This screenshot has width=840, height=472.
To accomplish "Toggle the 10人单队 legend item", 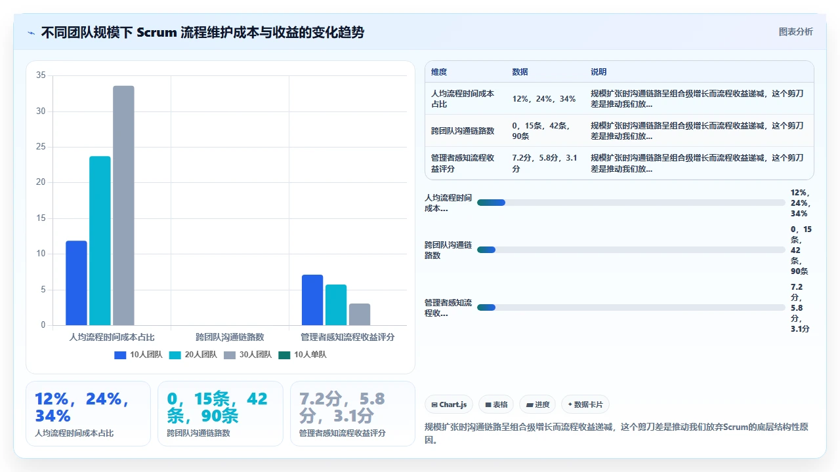I will 303,355.
